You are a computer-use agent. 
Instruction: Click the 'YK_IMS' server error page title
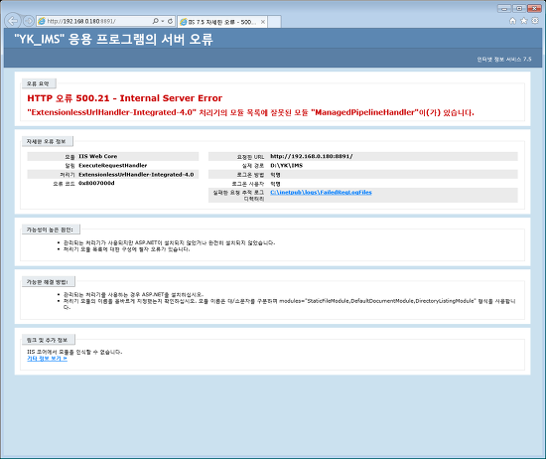pos(113,39)
